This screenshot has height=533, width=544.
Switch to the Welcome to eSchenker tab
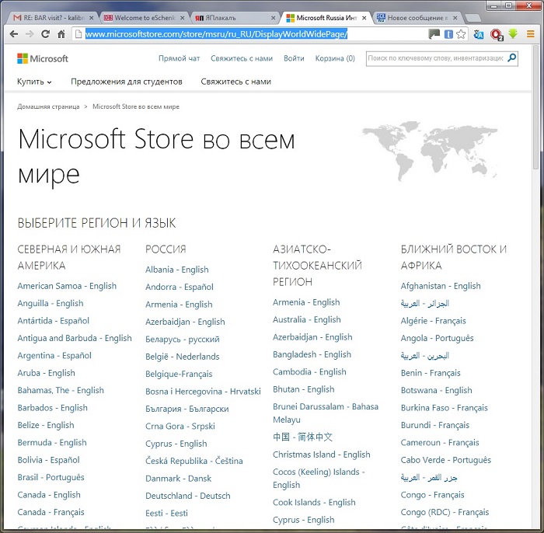click(x=142, y=16)
